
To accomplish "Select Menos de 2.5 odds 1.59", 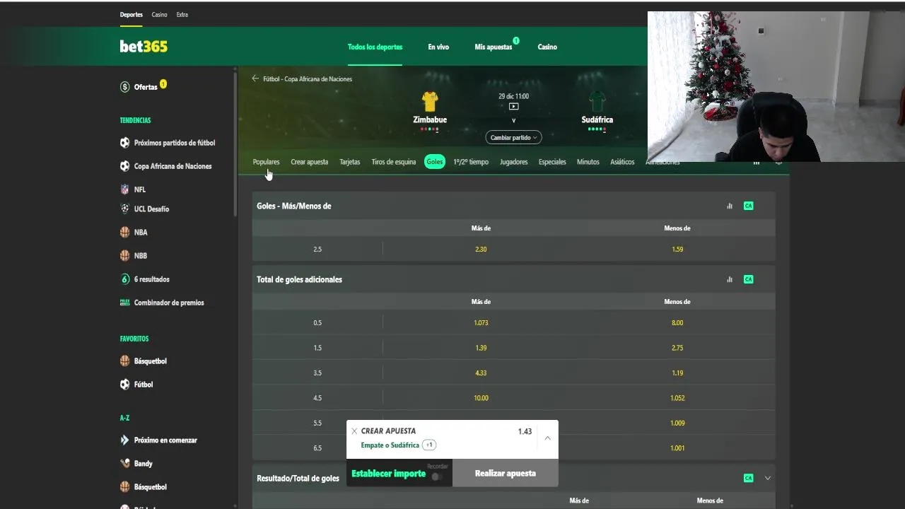I will [677, 249].
